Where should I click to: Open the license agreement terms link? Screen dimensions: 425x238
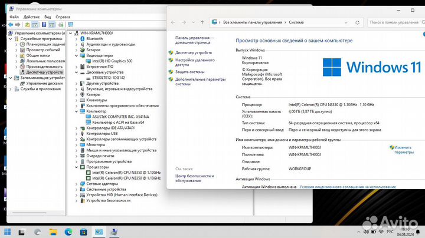(348, 187)
